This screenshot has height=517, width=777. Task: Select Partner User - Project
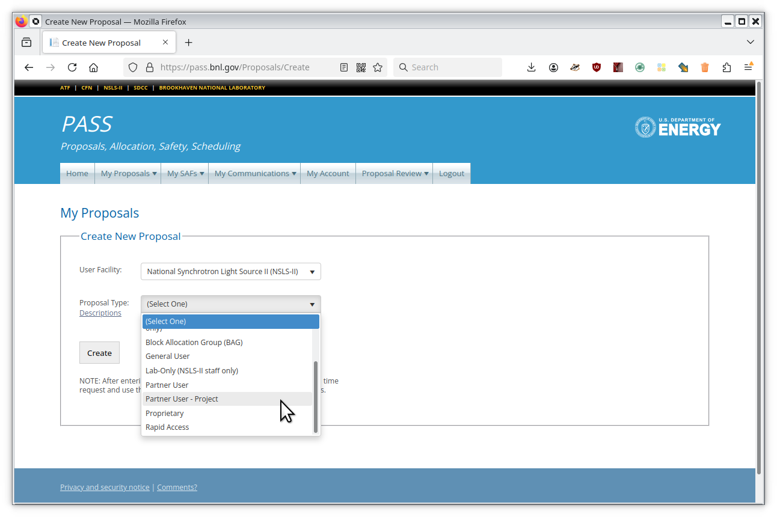click(x=227, y=399)
